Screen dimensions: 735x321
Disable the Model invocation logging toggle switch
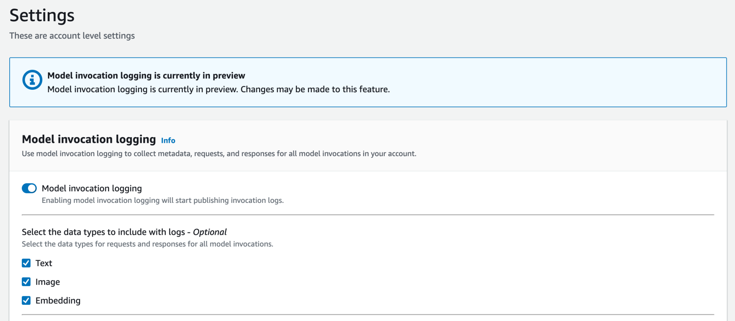pyautogui.click(x=29, y=189)
